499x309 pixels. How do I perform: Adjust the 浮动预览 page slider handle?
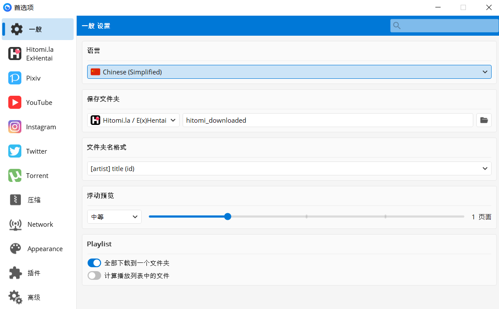(x=227, y=217)
